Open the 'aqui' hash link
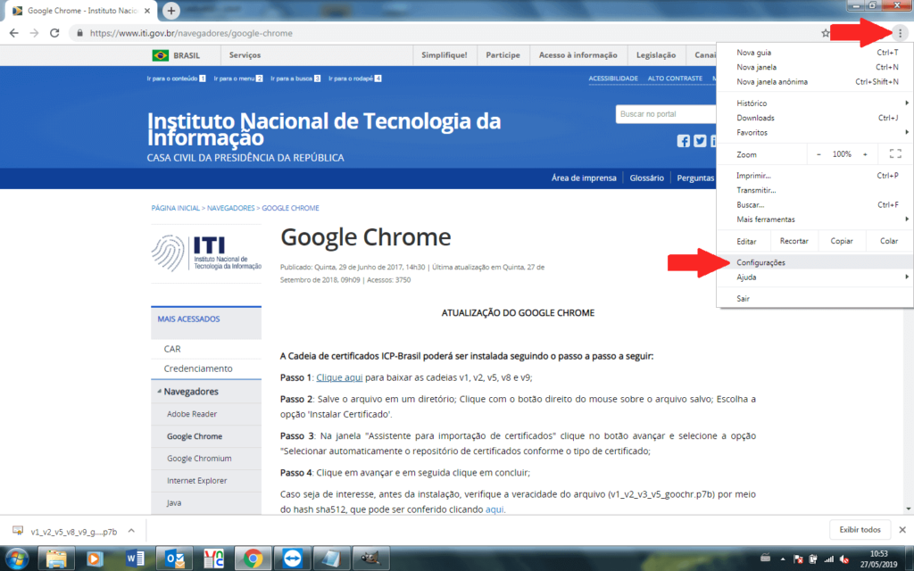914x571 pixels. [x=494, y=509]
